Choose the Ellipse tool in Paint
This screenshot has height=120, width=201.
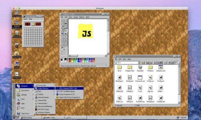point(62,44)
